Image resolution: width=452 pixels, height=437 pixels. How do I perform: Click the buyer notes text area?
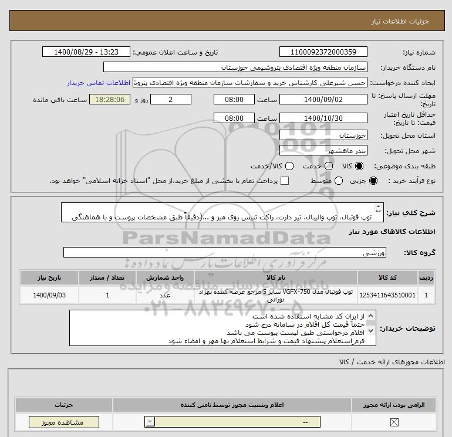(x=222, y=328)
